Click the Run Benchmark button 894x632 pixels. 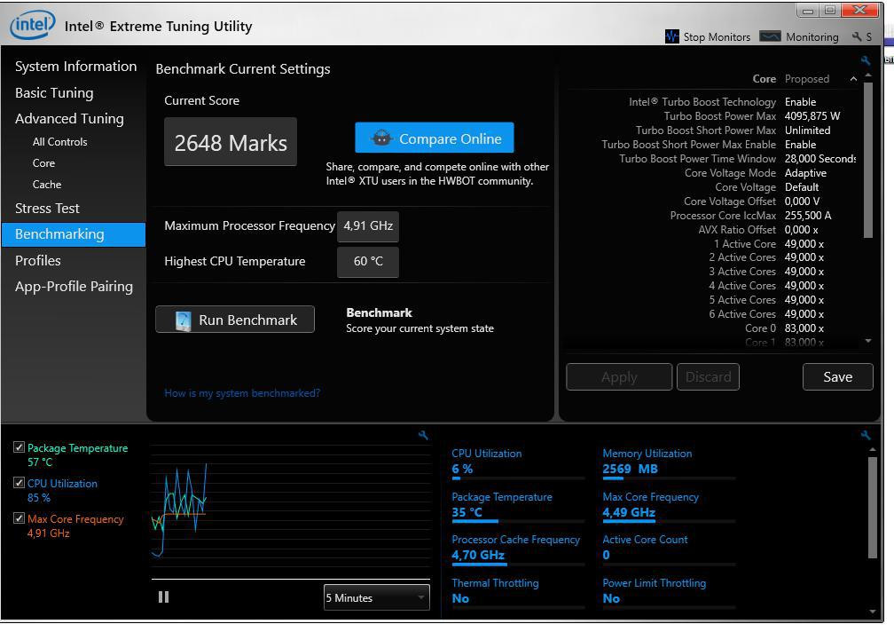tap(235, 320)
